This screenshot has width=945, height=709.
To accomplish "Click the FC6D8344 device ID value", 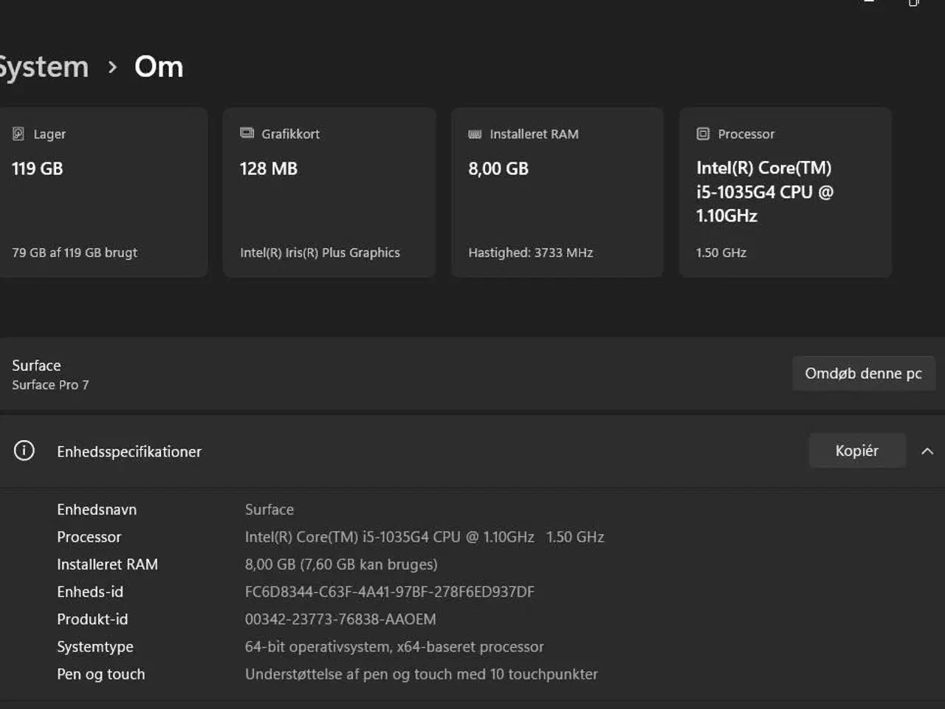I will tap(390, 592).
